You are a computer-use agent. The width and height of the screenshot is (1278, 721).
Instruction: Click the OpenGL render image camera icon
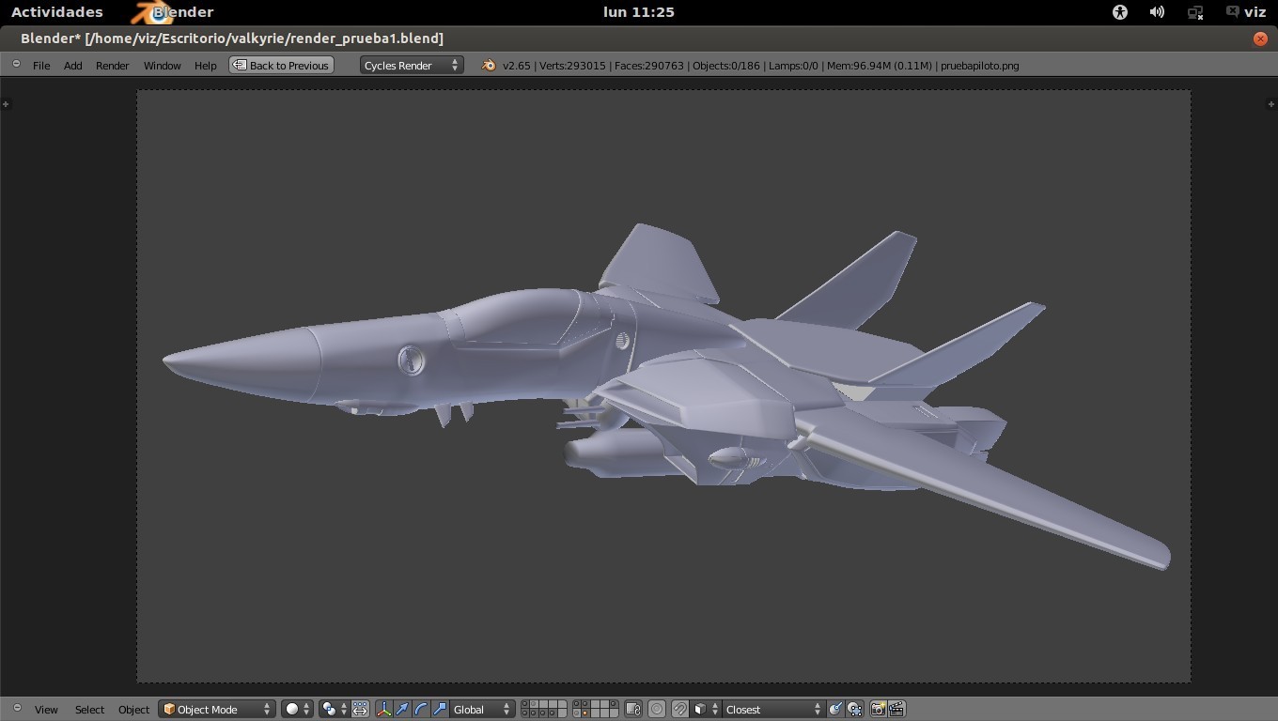click(878, 710)
